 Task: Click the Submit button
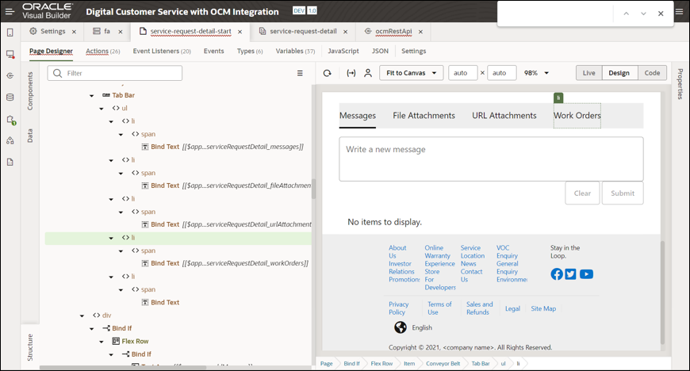click(x=623, y=193)
